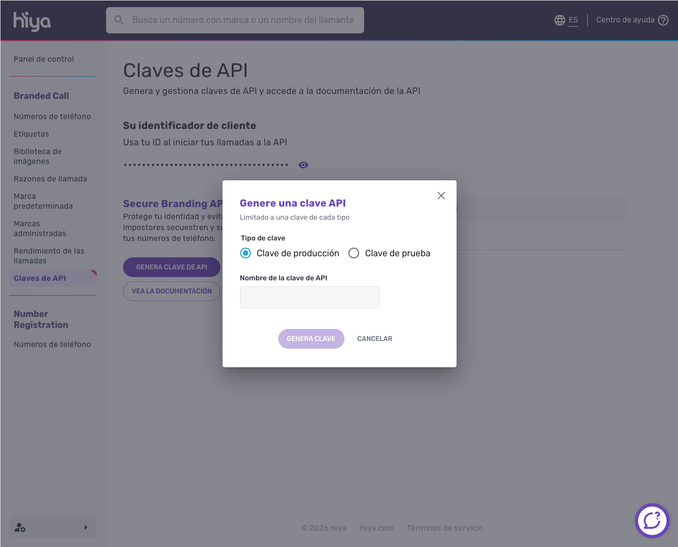This screenshot has width=678, height=547.
Task: Click the GENERA CLAVE button
Action: [311, 339]
